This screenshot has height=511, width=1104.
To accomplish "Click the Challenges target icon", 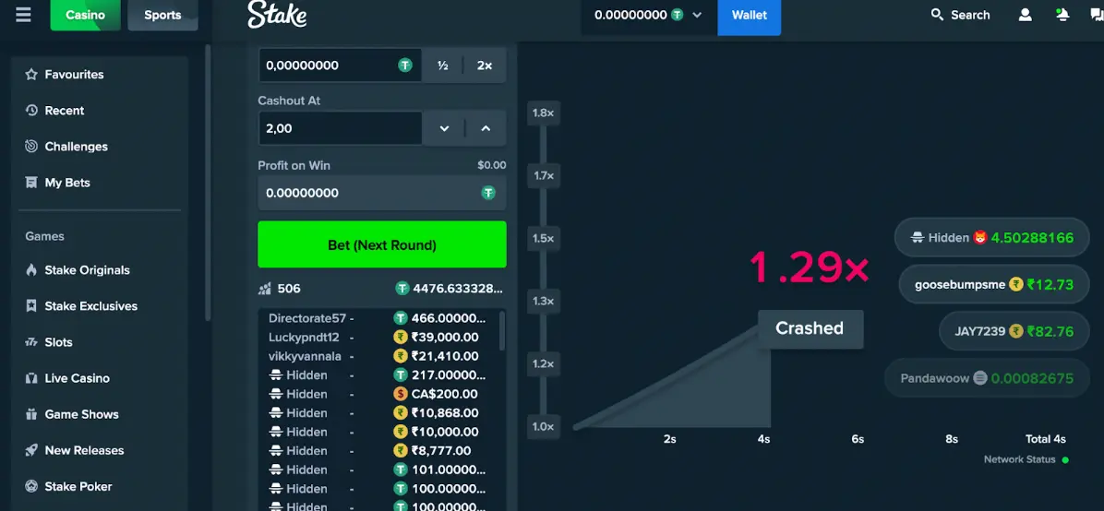I will 31,147.
